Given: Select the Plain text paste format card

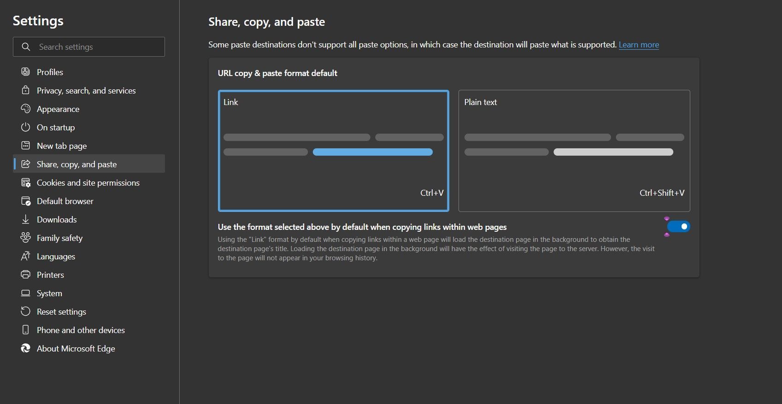Looking at the screenshot, I should point(574,151).
